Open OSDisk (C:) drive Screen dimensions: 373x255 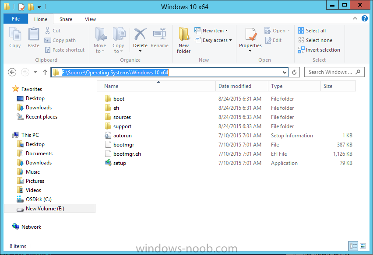pyautogui.click(x=39, y=199)
